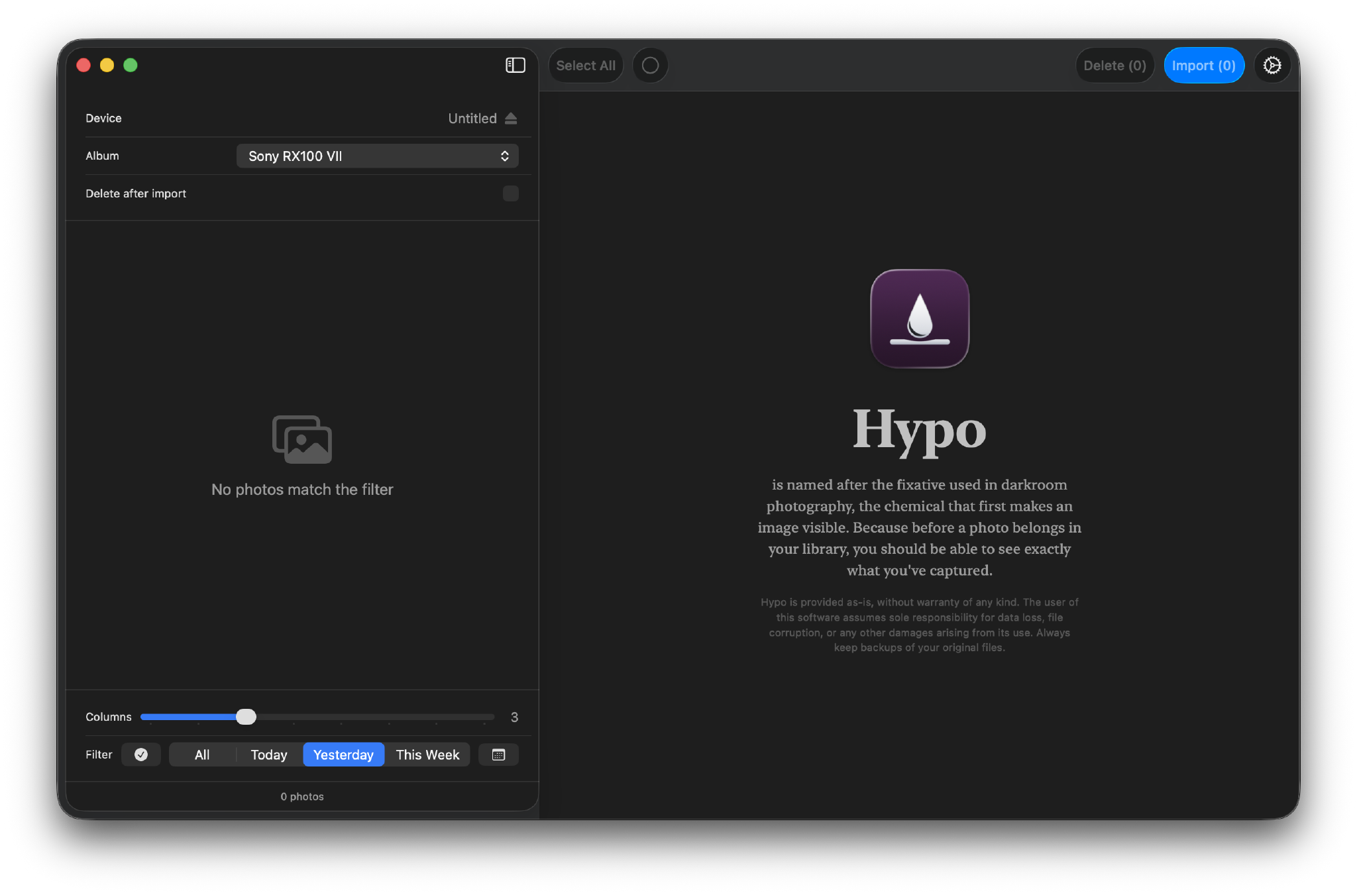Switch the filter to All
Viewport: 1357px width, 895px height.
pyautogui.click(x=201, y=755)
